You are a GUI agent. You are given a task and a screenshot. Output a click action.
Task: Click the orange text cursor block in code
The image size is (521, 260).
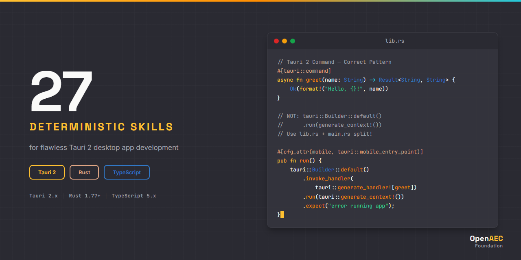click(x=282, y=214)
